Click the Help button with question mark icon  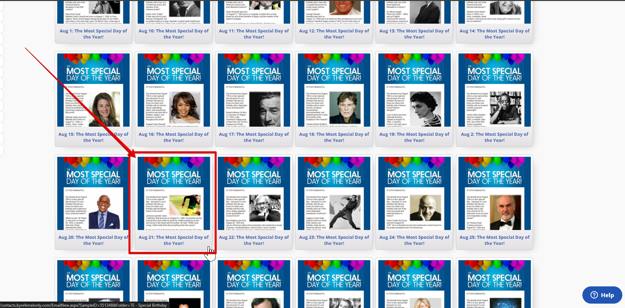pos(602,295)
